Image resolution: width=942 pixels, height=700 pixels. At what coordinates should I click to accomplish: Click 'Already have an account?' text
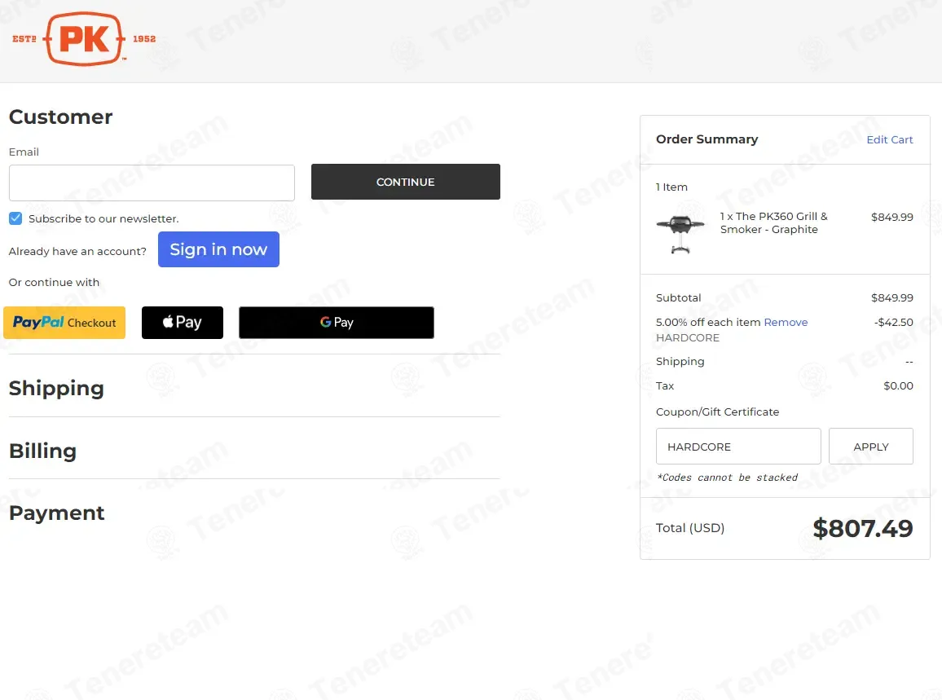pyautogui.click(x=77, y=251)
